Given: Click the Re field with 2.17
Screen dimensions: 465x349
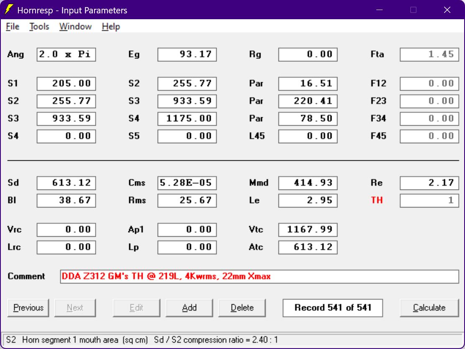Looking at the screenshot, I should [429, 183].
